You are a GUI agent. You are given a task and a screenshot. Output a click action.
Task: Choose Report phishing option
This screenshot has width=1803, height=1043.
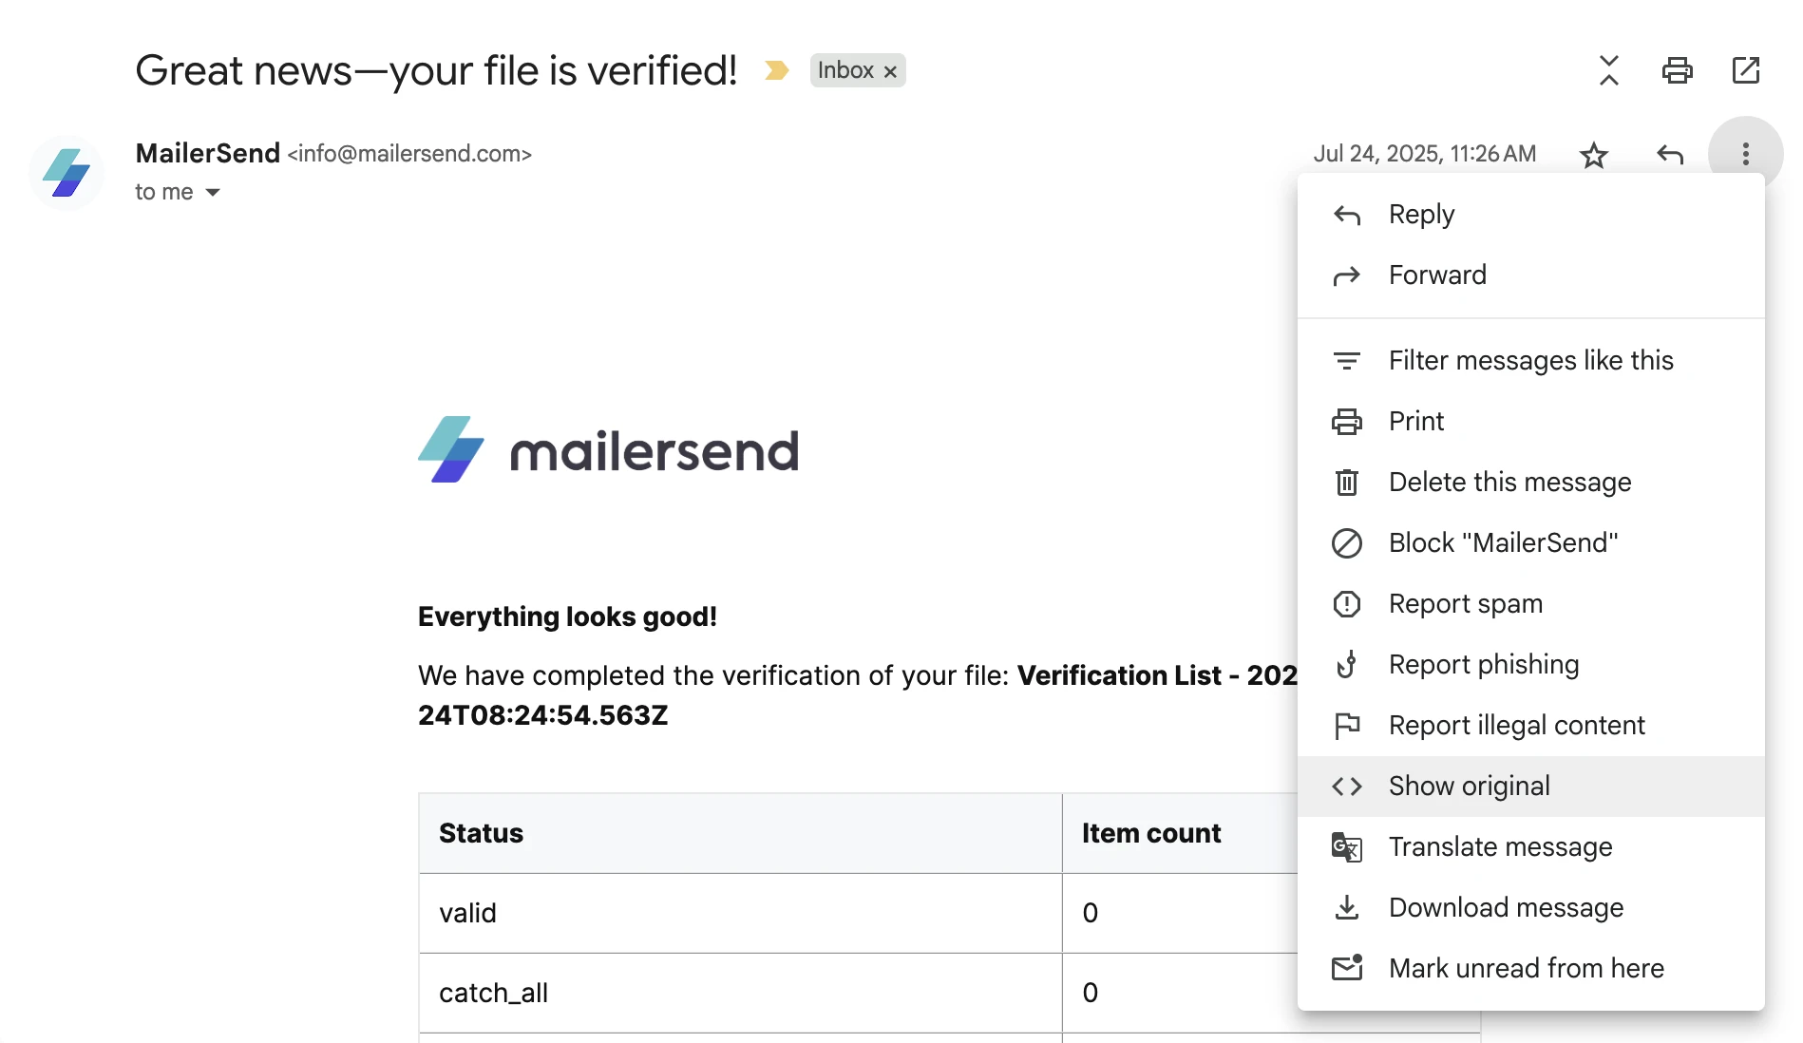coord(1483,665)
